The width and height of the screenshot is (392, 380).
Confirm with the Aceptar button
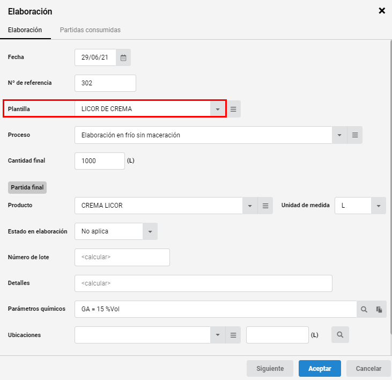coord(320,369)
